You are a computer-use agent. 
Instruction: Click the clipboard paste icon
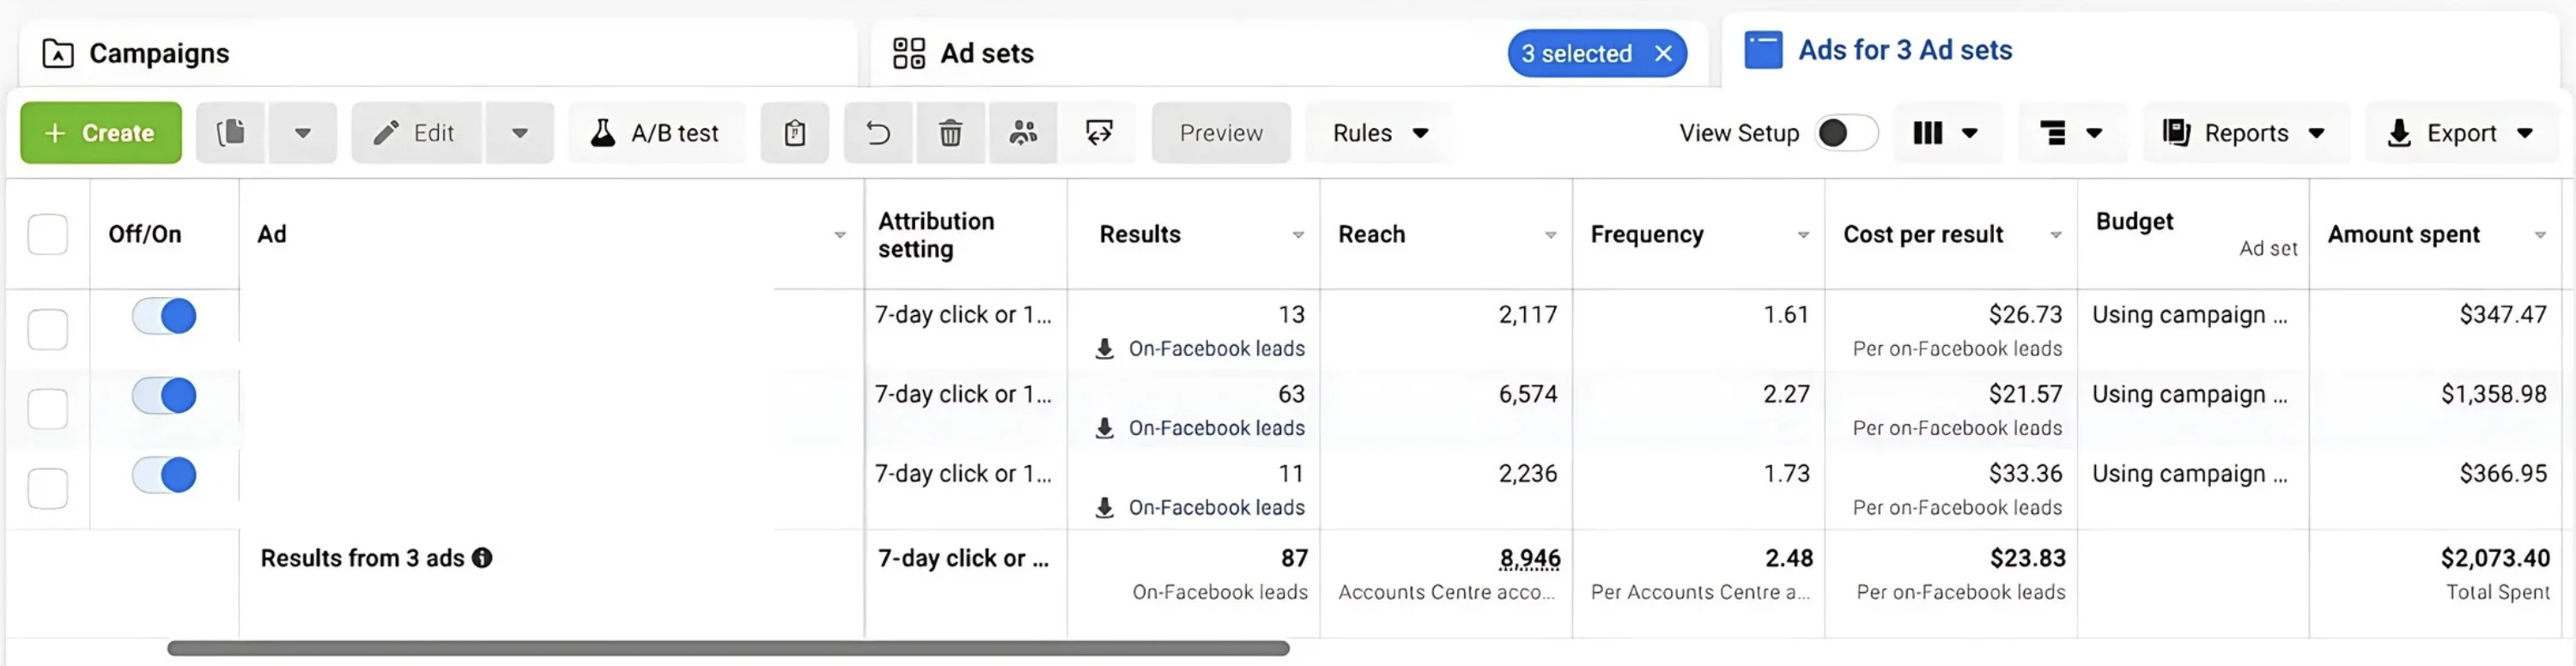tap(794, 132)
